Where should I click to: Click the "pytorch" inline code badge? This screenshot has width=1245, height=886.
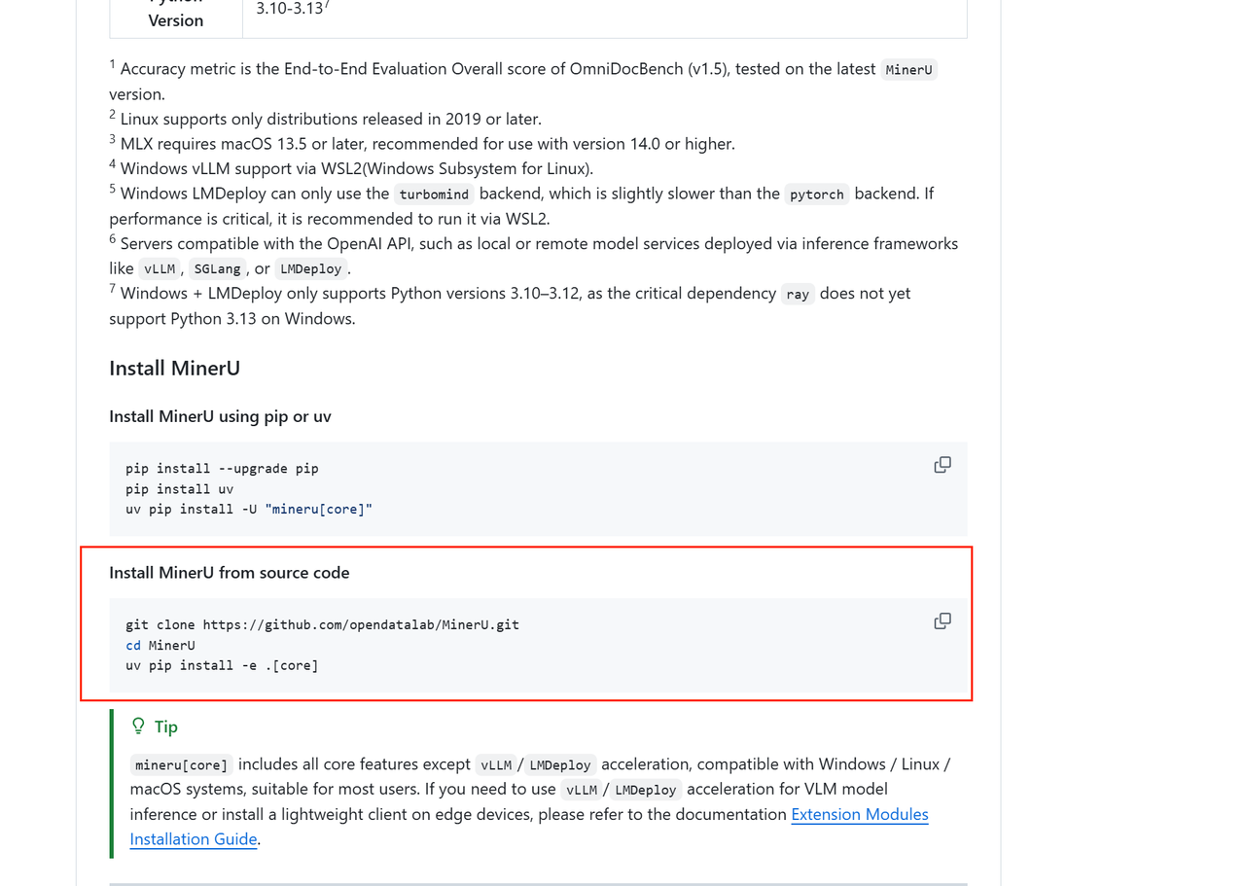pos(816,195)
